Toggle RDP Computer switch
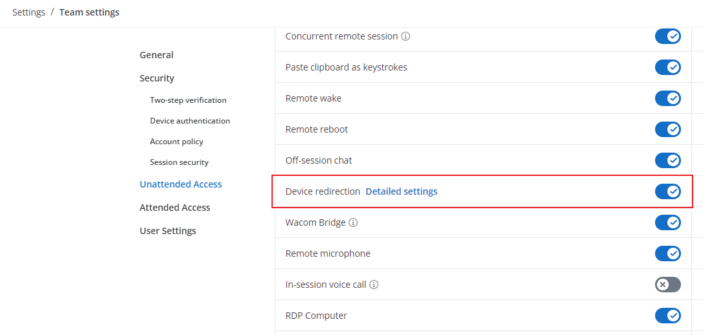The height and width of the screenshot is (335, 703). 667,316
